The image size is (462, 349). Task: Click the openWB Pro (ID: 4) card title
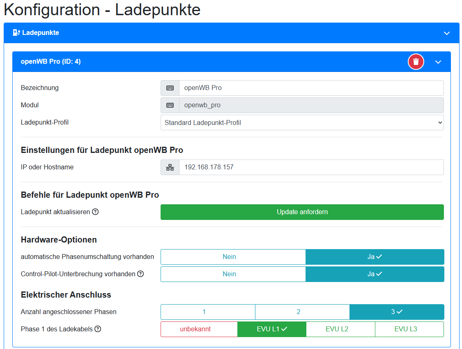point(51,61)
